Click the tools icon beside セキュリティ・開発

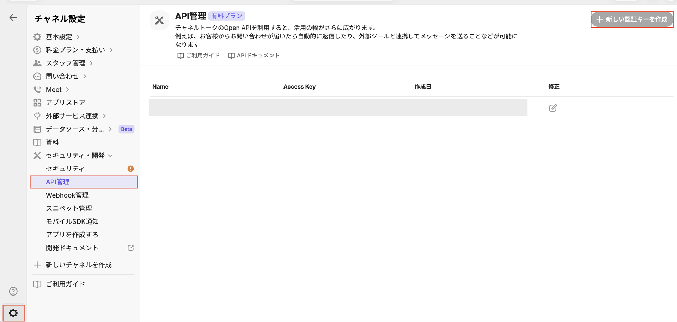tap(37, 156)
